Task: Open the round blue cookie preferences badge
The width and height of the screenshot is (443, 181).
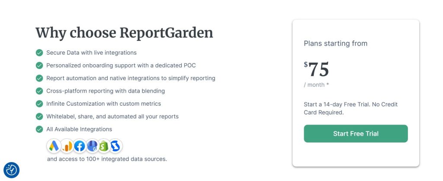Action: (12, 170)
